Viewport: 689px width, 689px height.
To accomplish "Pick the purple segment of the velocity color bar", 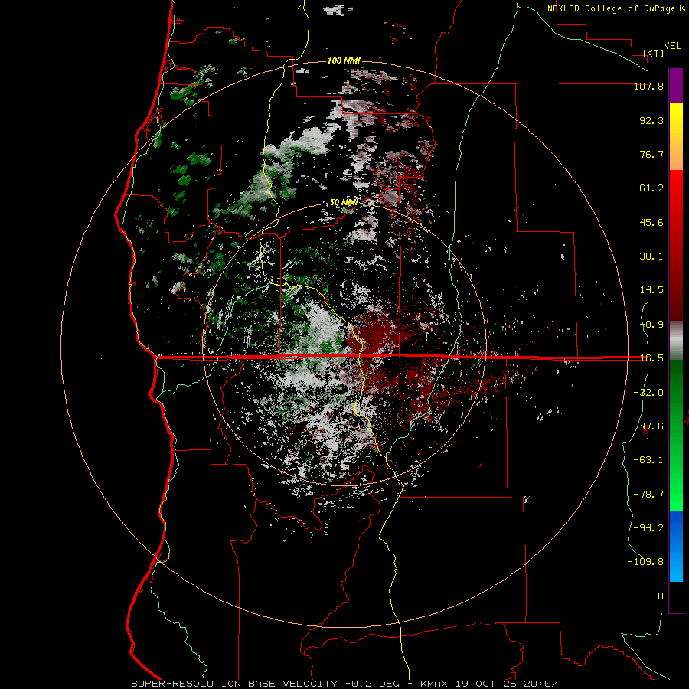I will (x=676, y=85).
